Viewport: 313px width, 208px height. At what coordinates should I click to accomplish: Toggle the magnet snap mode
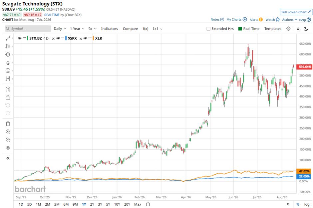(x=8, y=89)
